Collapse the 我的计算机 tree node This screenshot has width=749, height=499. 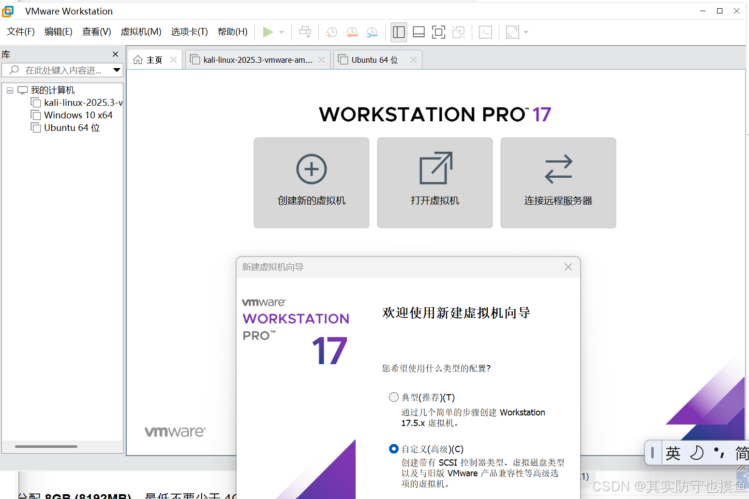point(10,90)
